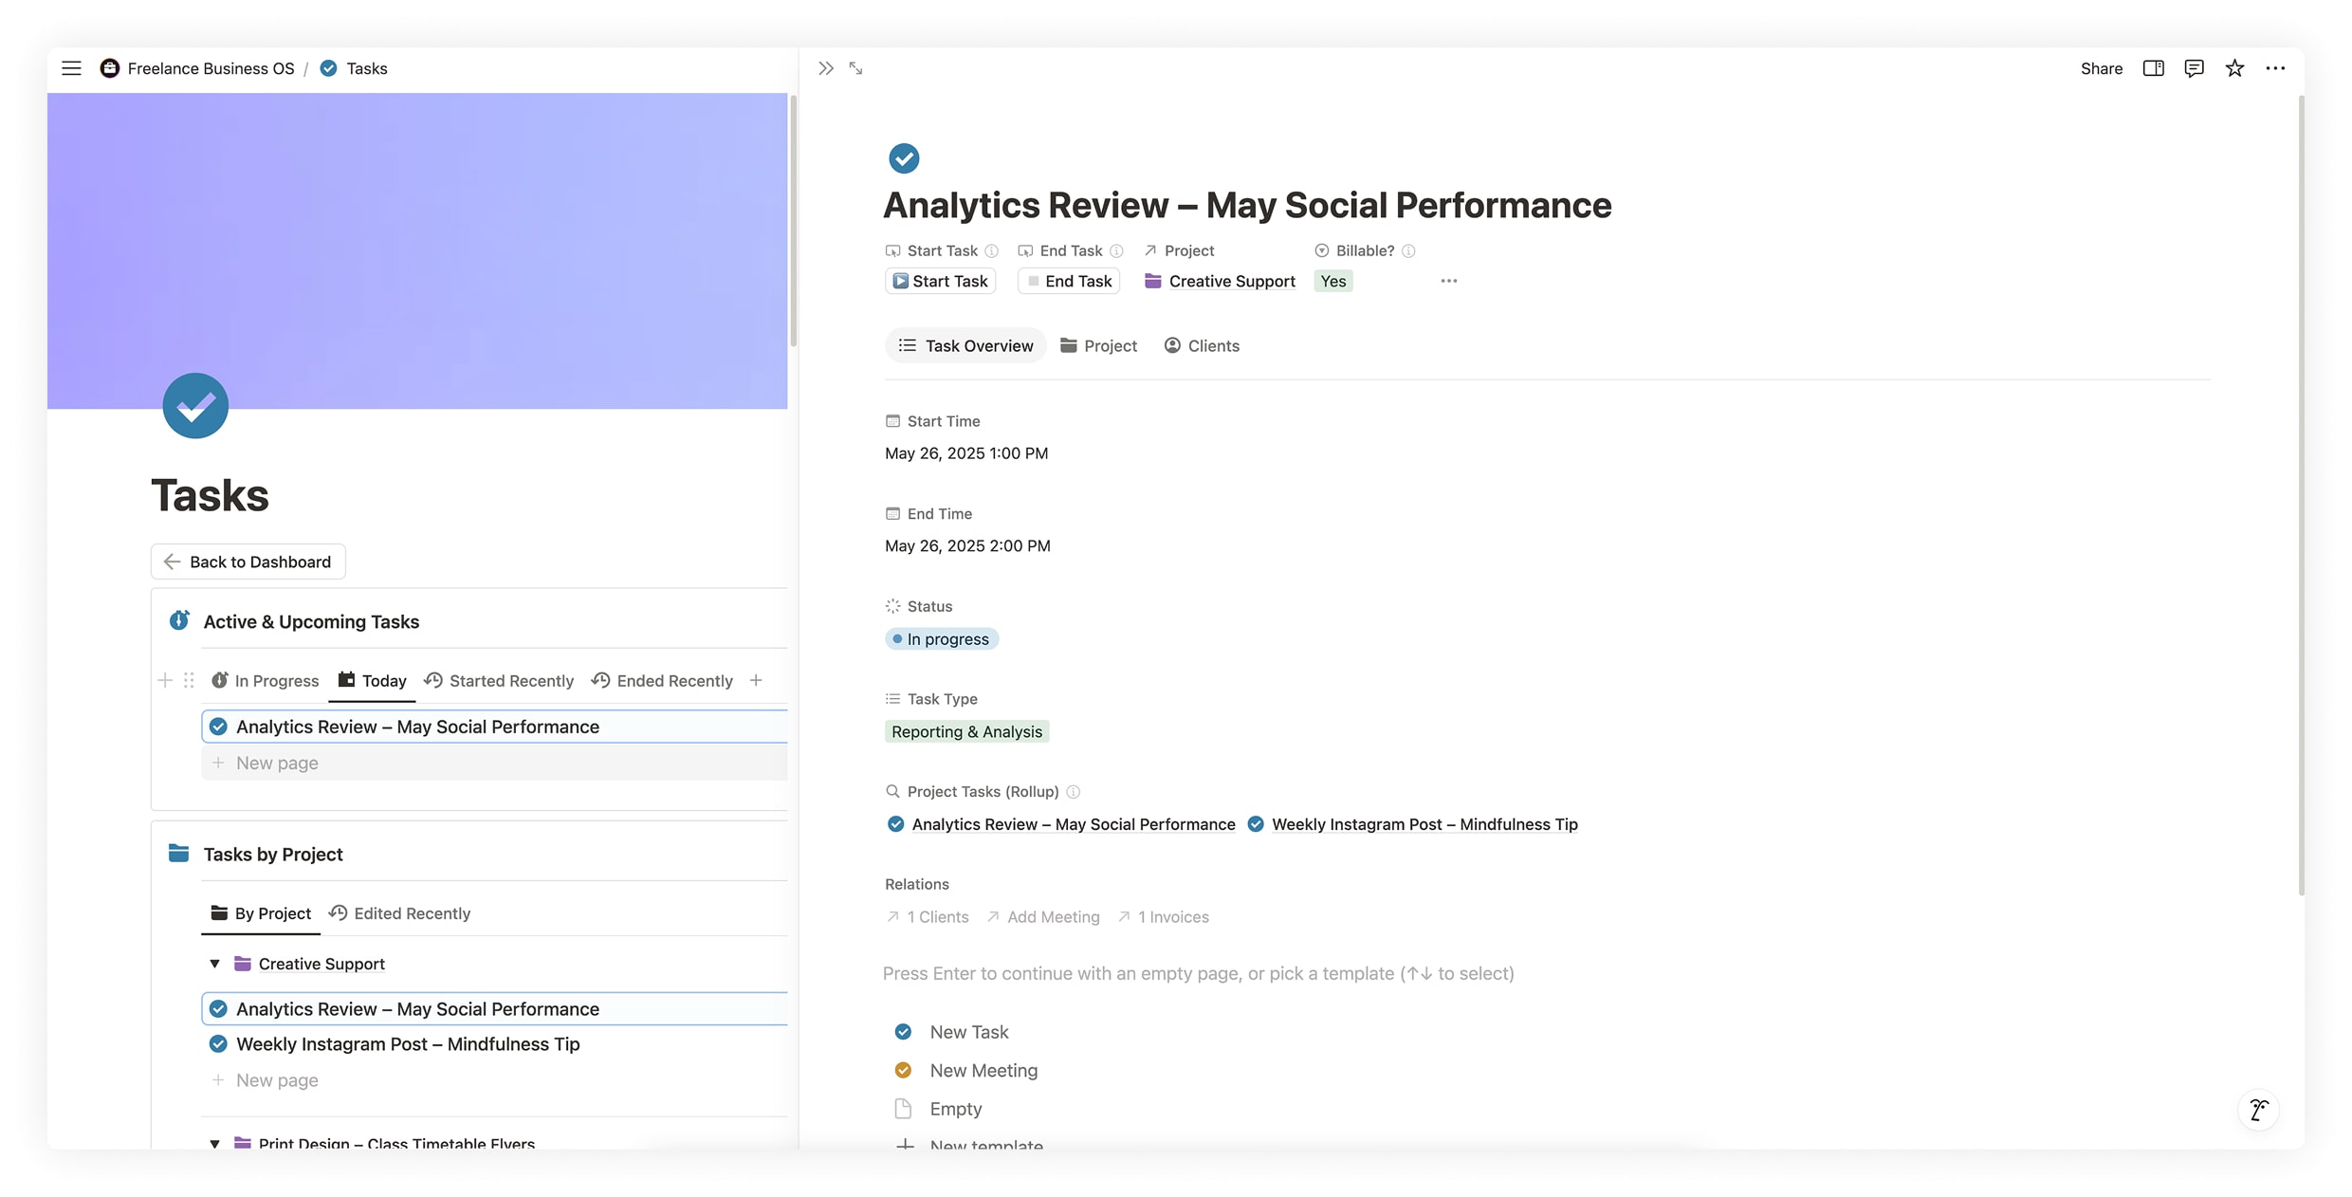The image size is (2352, 1197).
Task: Click the Start Task property info icon
Action: pyautogui.click(x=991, y=250)
